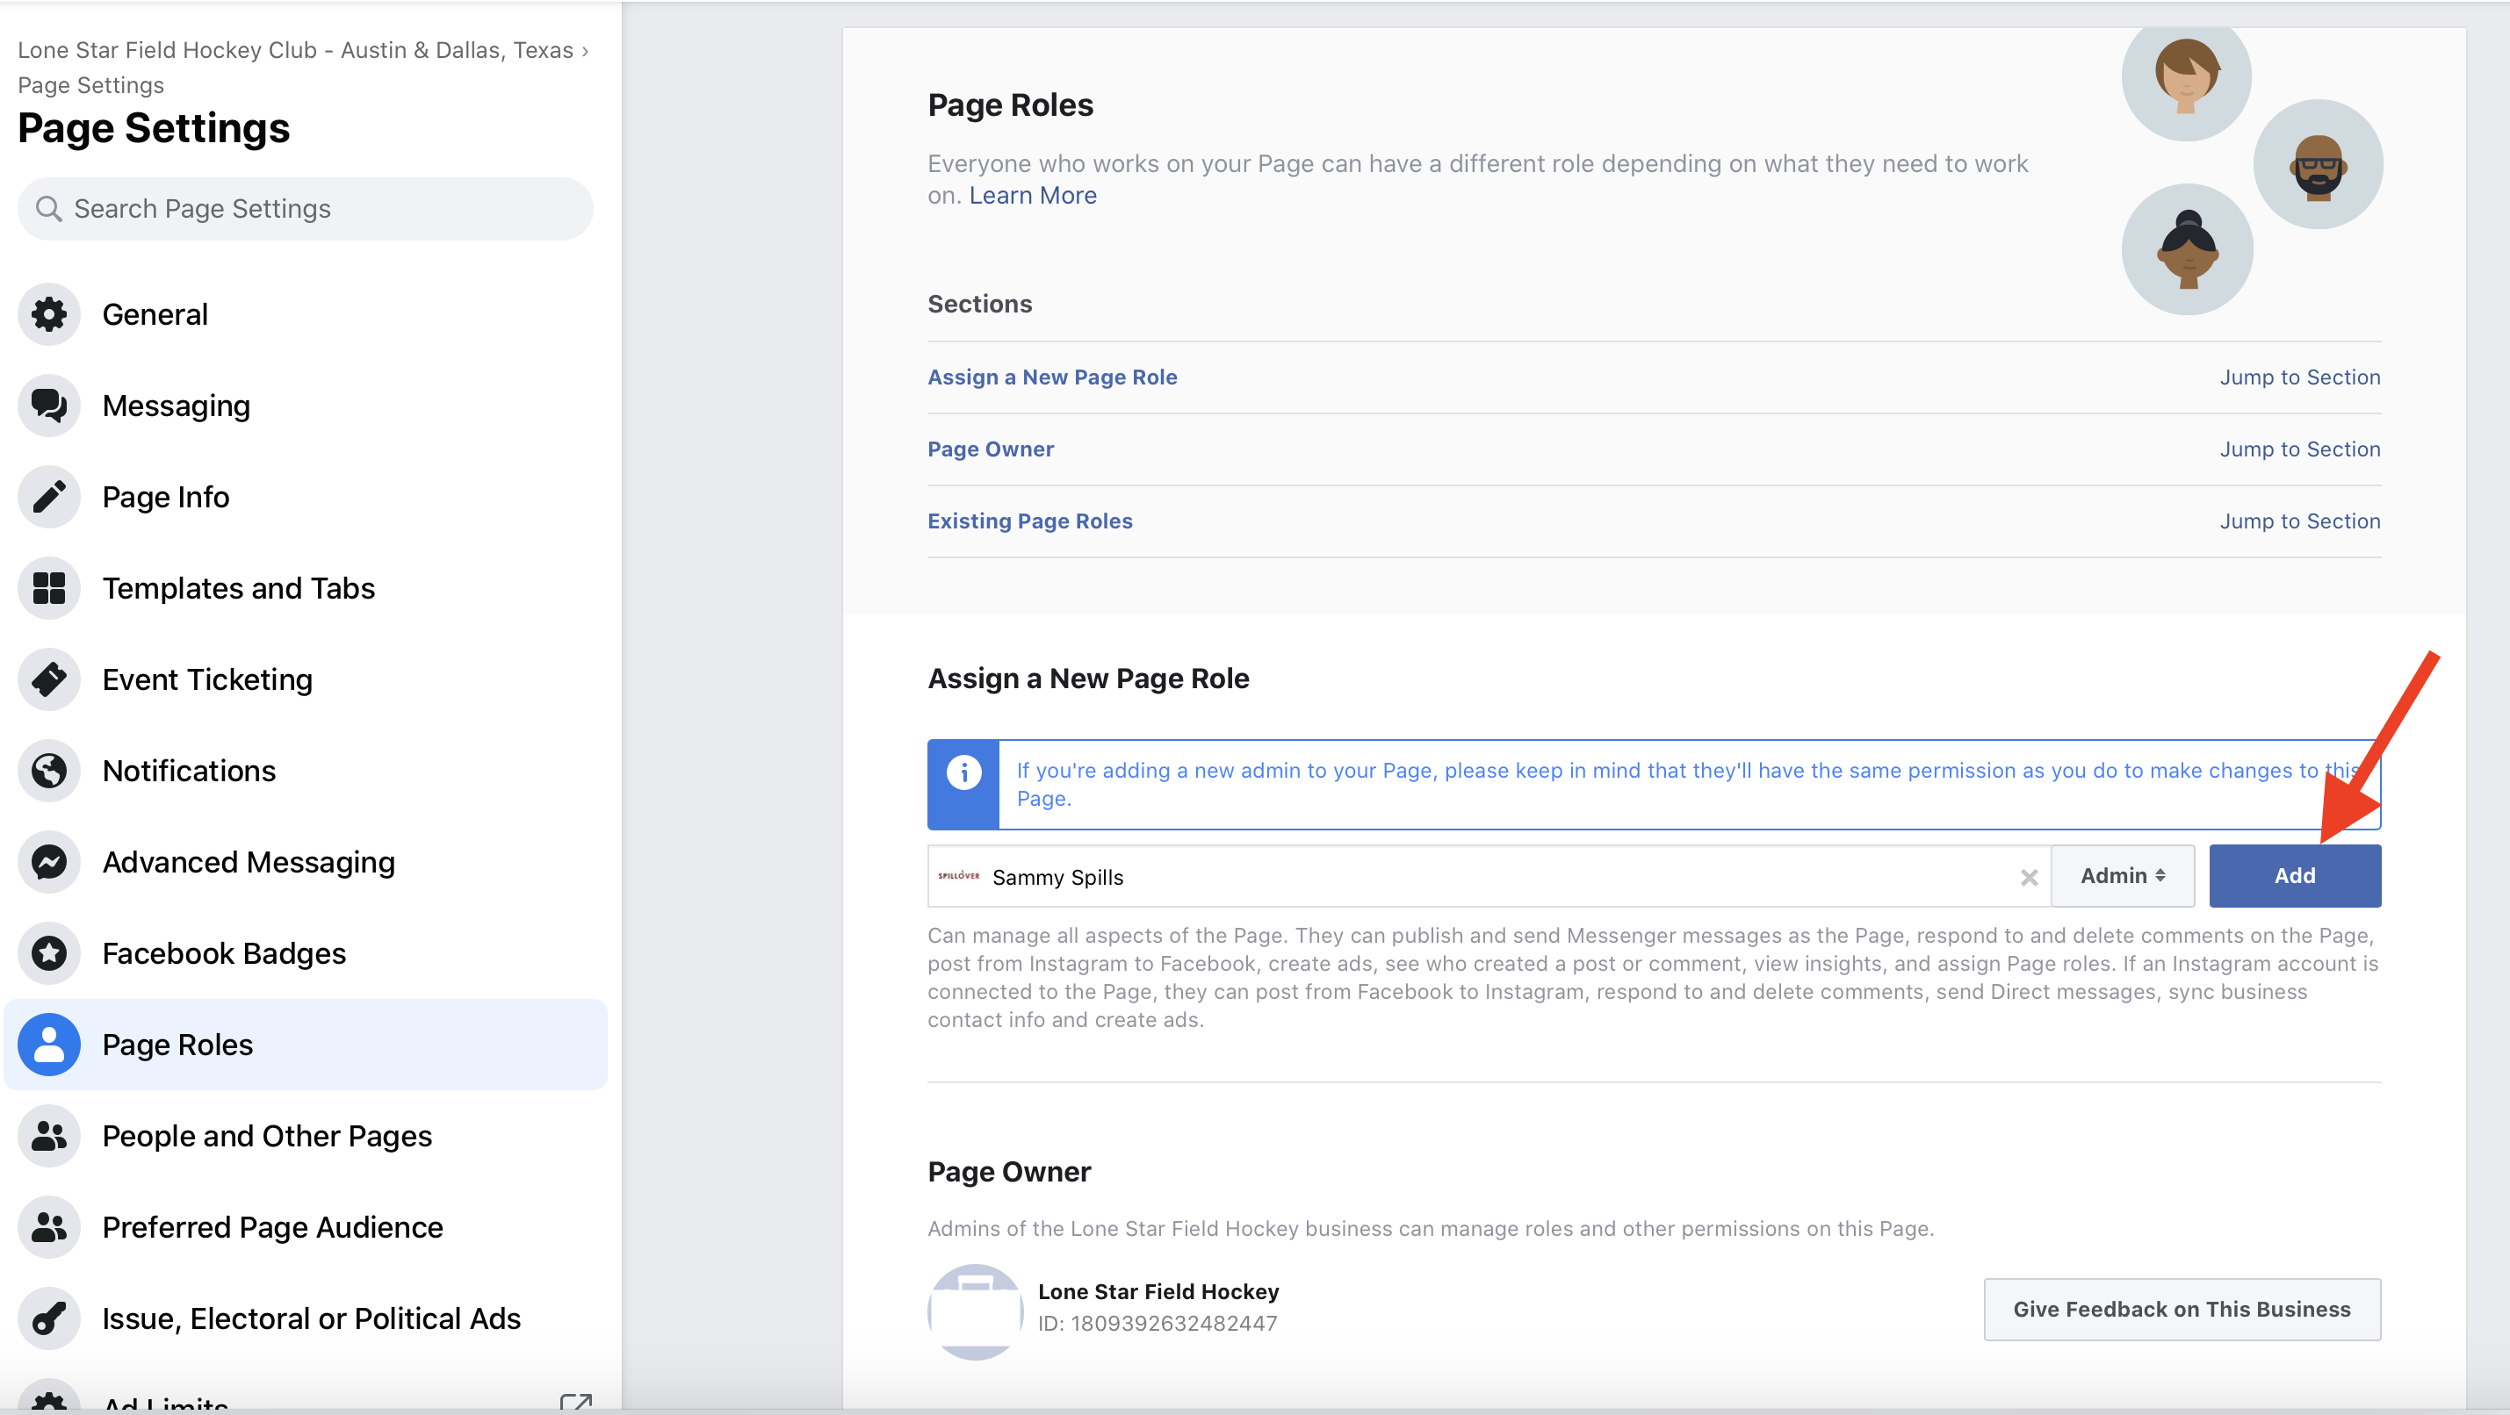2510x1415 pixels.
Task: Click the guitar icon for Political Ads
Action: pyautogui.click(x=48, y=1318)
